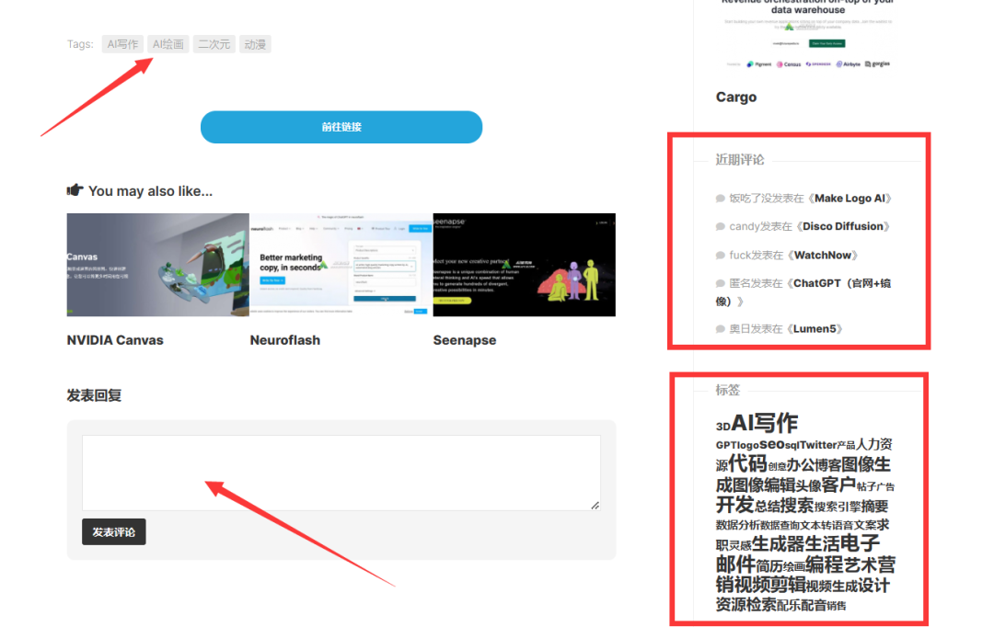Open the 艺术 tag in the tag cloud
Viewport: 994px width, 627px height.
click(861, 564)
